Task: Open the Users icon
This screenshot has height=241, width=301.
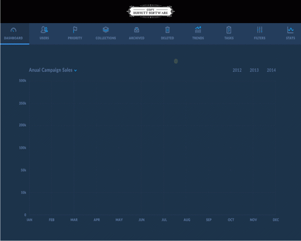Action: (44, 30)
